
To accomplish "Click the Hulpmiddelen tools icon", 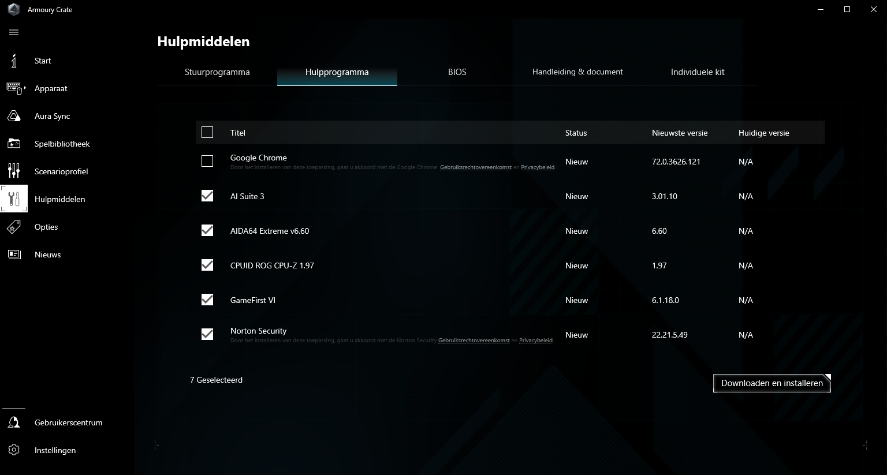I will tap(14, 199).
